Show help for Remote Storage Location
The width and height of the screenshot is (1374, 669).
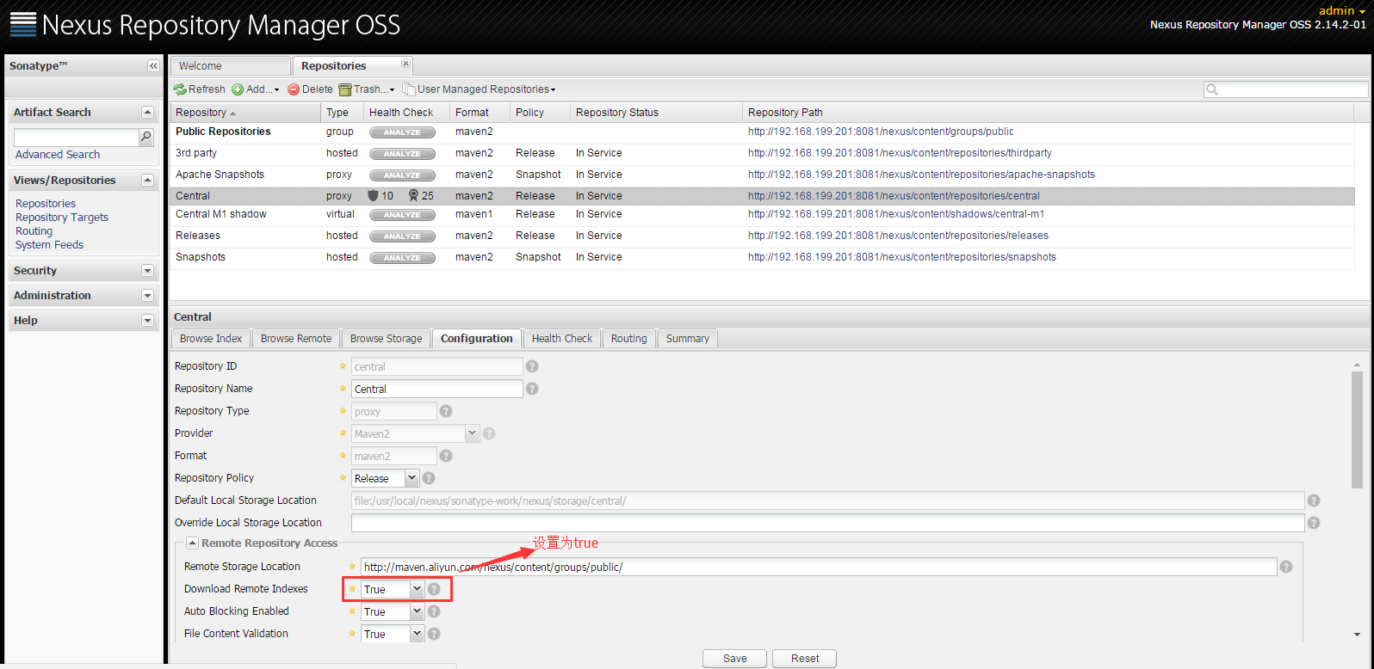pos(1286,567)
